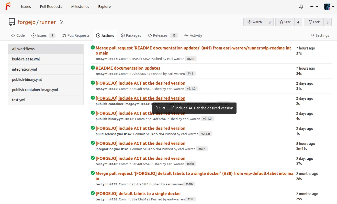
Task: Click the fork icon on the Fork button
Action: 310,22
